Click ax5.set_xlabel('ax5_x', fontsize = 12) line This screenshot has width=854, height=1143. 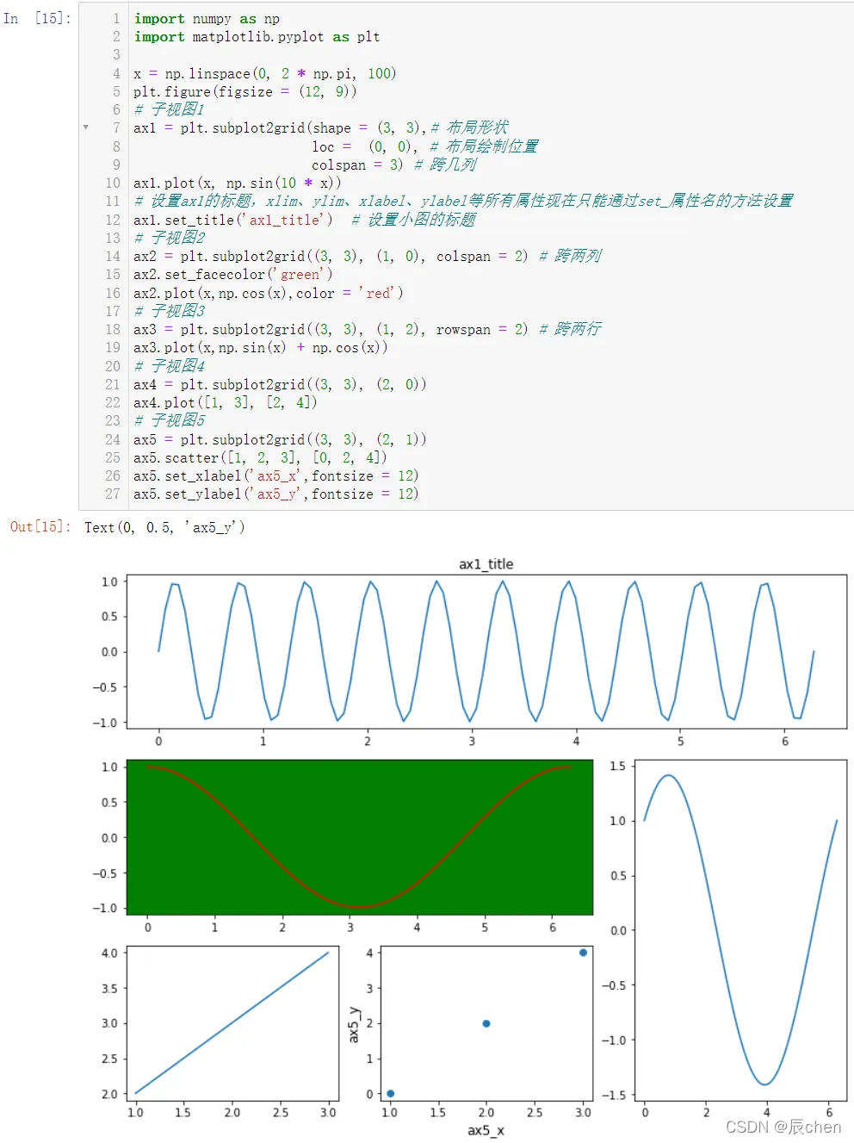point(276,476)
